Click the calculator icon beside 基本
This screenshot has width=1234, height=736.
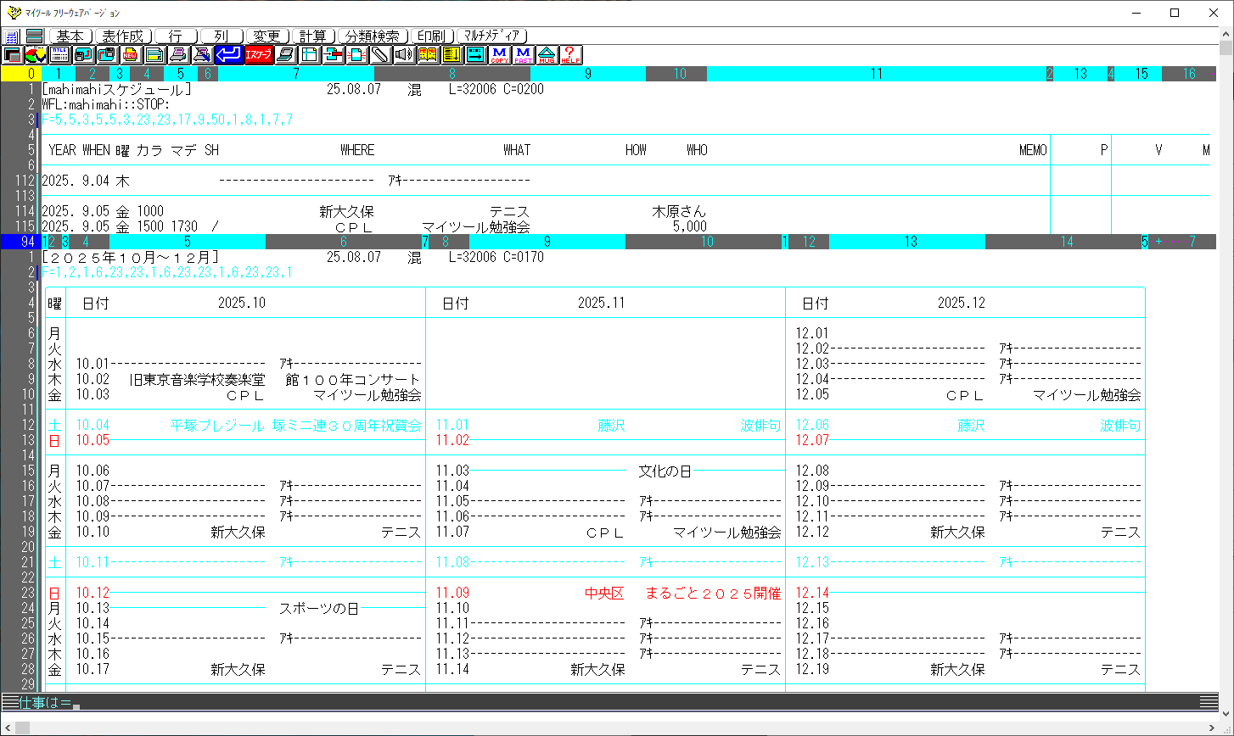coord(13,36)
